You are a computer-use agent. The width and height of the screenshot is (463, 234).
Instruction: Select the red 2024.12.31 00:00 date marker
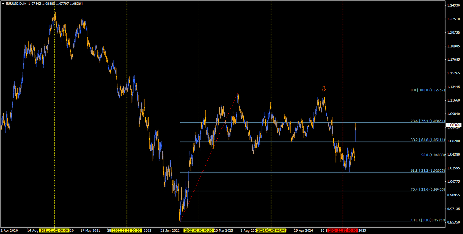(343, 231)
